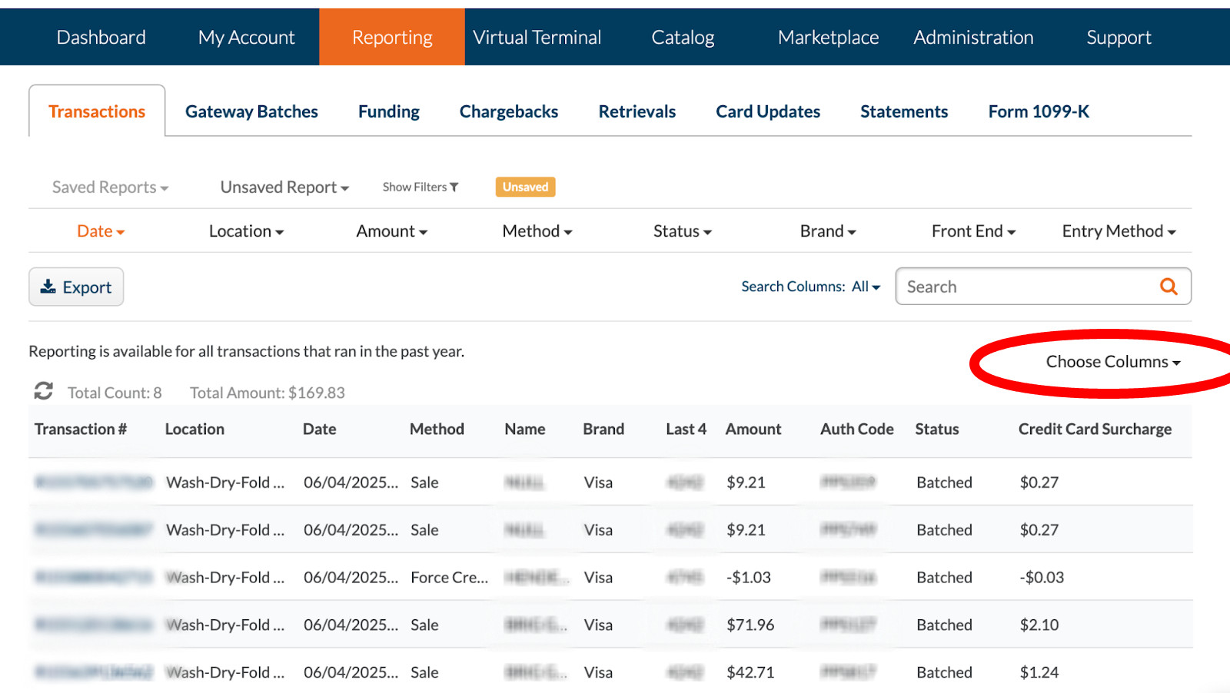The width and height of the screenshot is (1230, 693).
Task: Open the Unsaved Report dropdown
Action: point(284,187)
